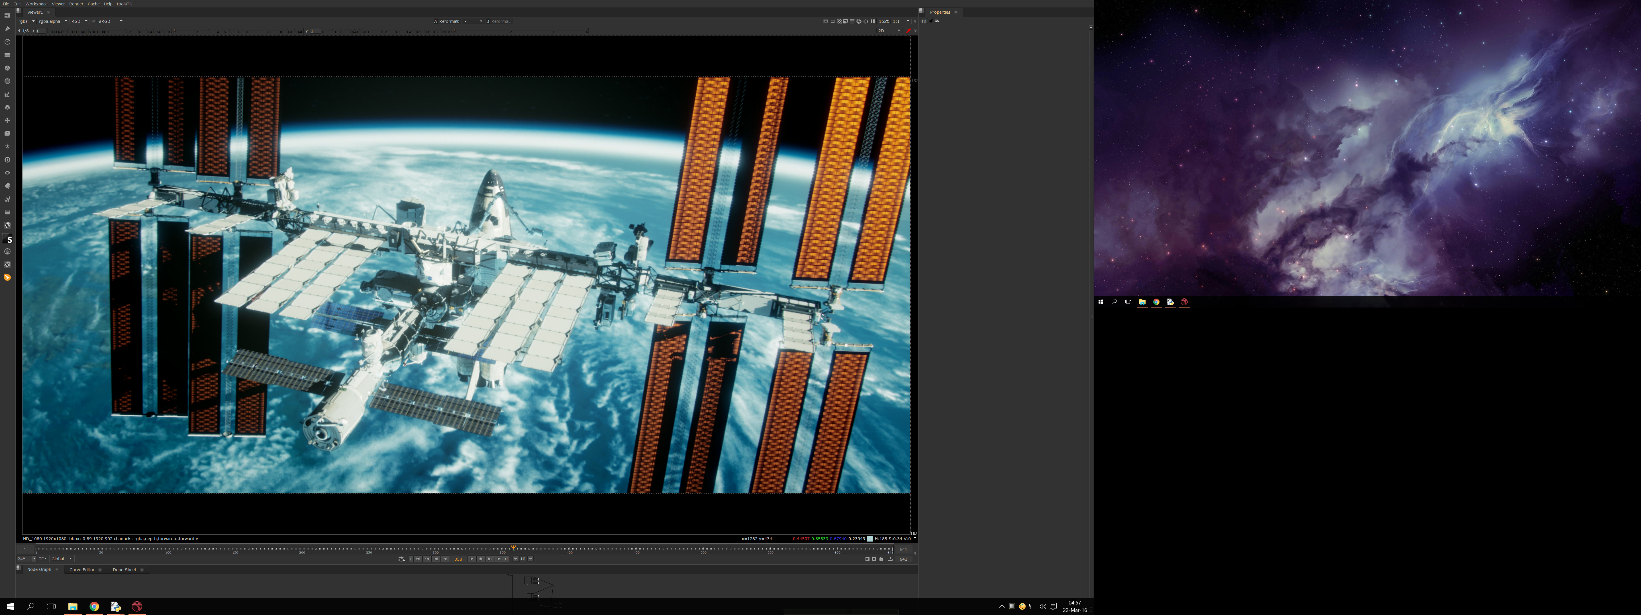Toggle the zebra clipping warning stripes

tap(839, 21)
